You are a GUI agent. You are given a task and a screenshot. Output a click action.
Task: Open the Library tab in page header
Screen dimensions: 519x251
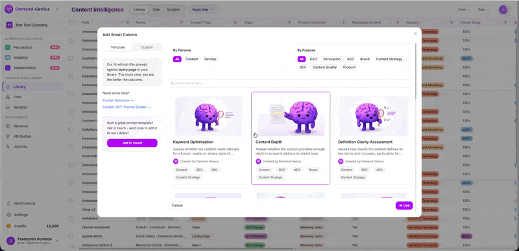(139, 10)
